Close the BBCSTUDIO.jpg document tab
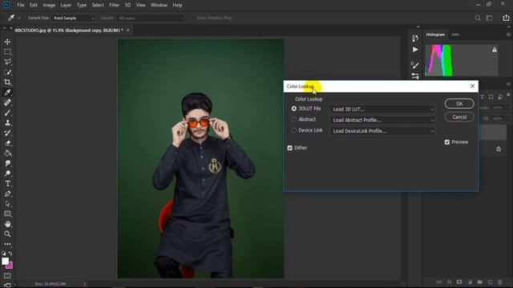This screenshot has width=513, height=288. (128, 30)
